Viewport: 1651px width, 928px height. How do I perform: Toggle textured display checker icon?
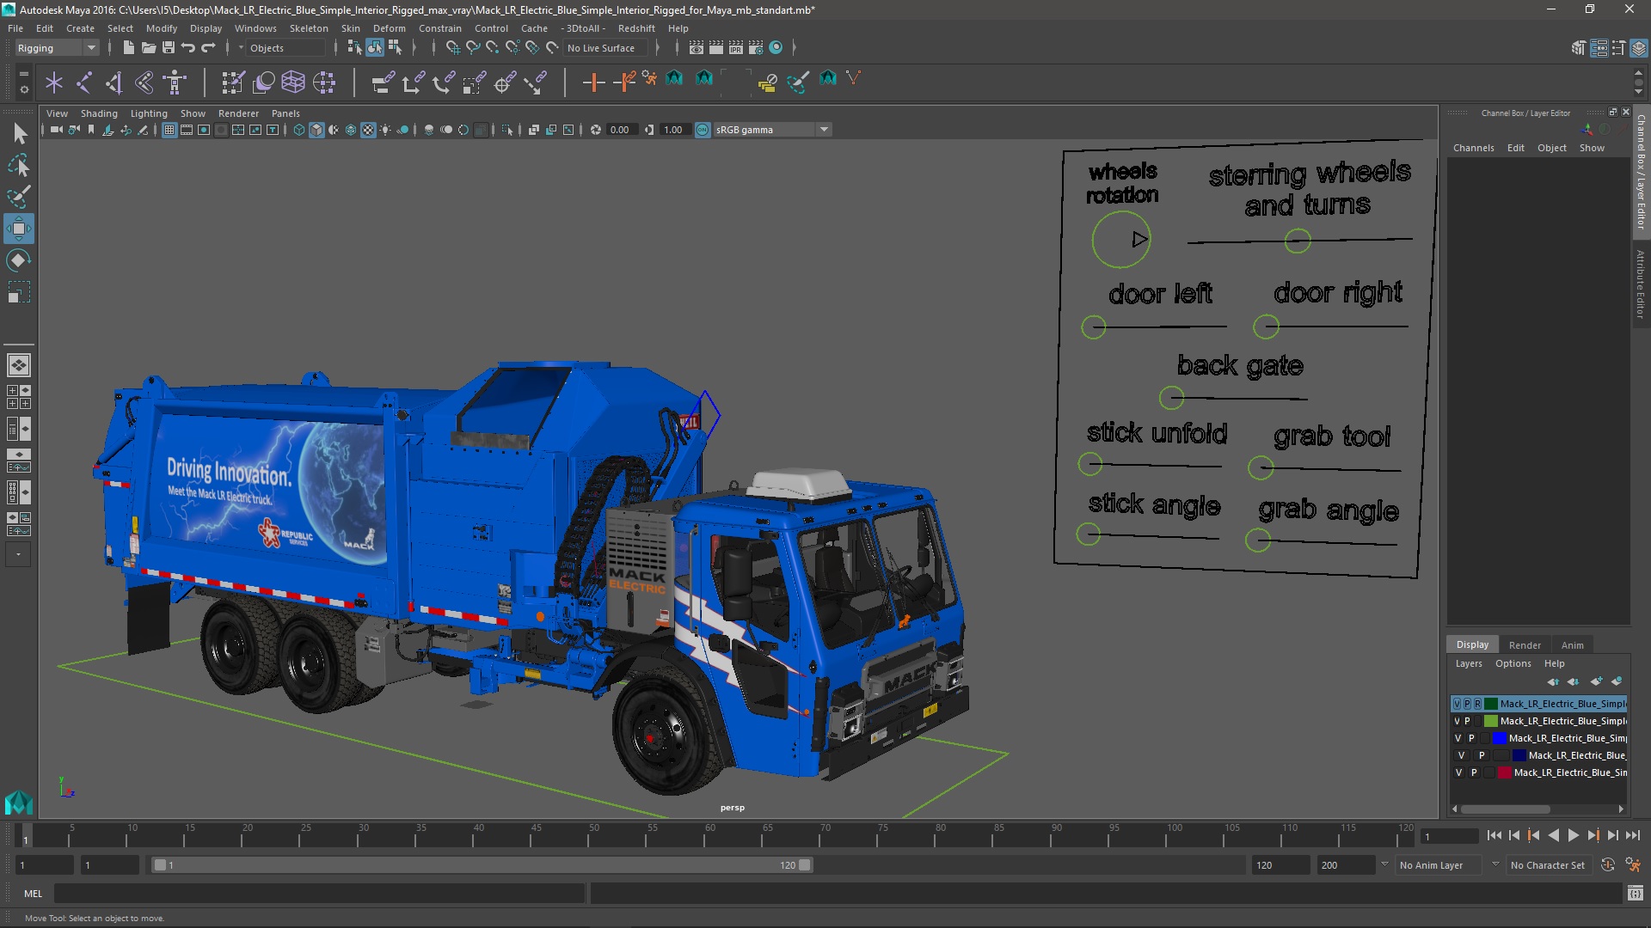pos(368,130)
